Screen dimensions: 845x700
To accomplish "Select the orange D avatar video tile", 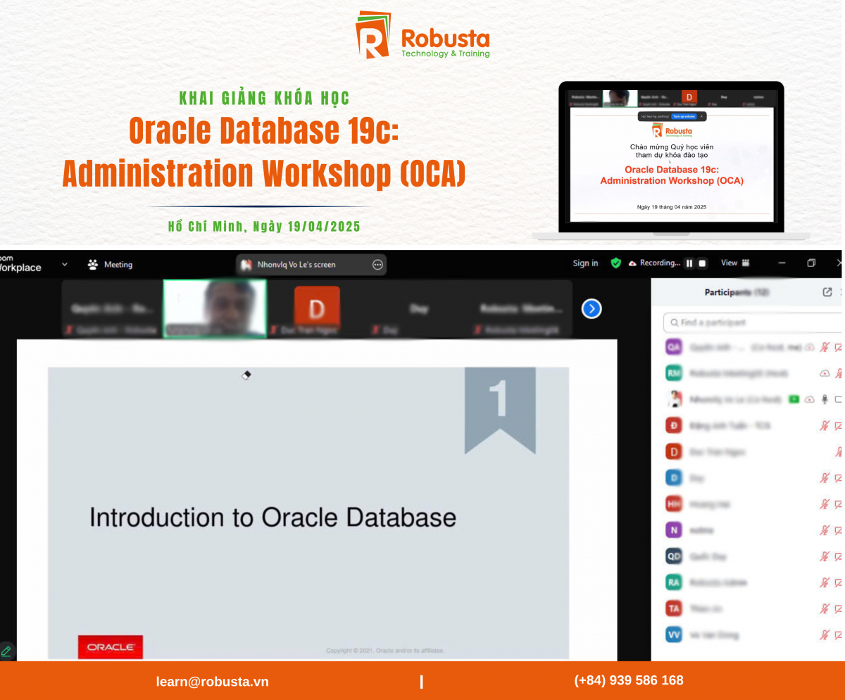I will click(x=317, y=308).
